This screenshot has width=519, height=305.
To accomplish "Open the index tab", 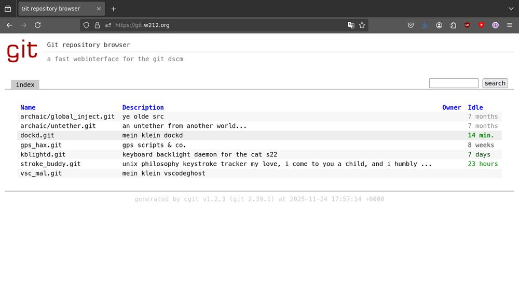I will point(24,84).
